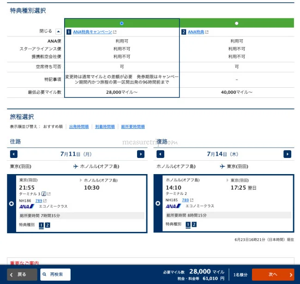Select return flight NH185 radio button

point(158,203)
